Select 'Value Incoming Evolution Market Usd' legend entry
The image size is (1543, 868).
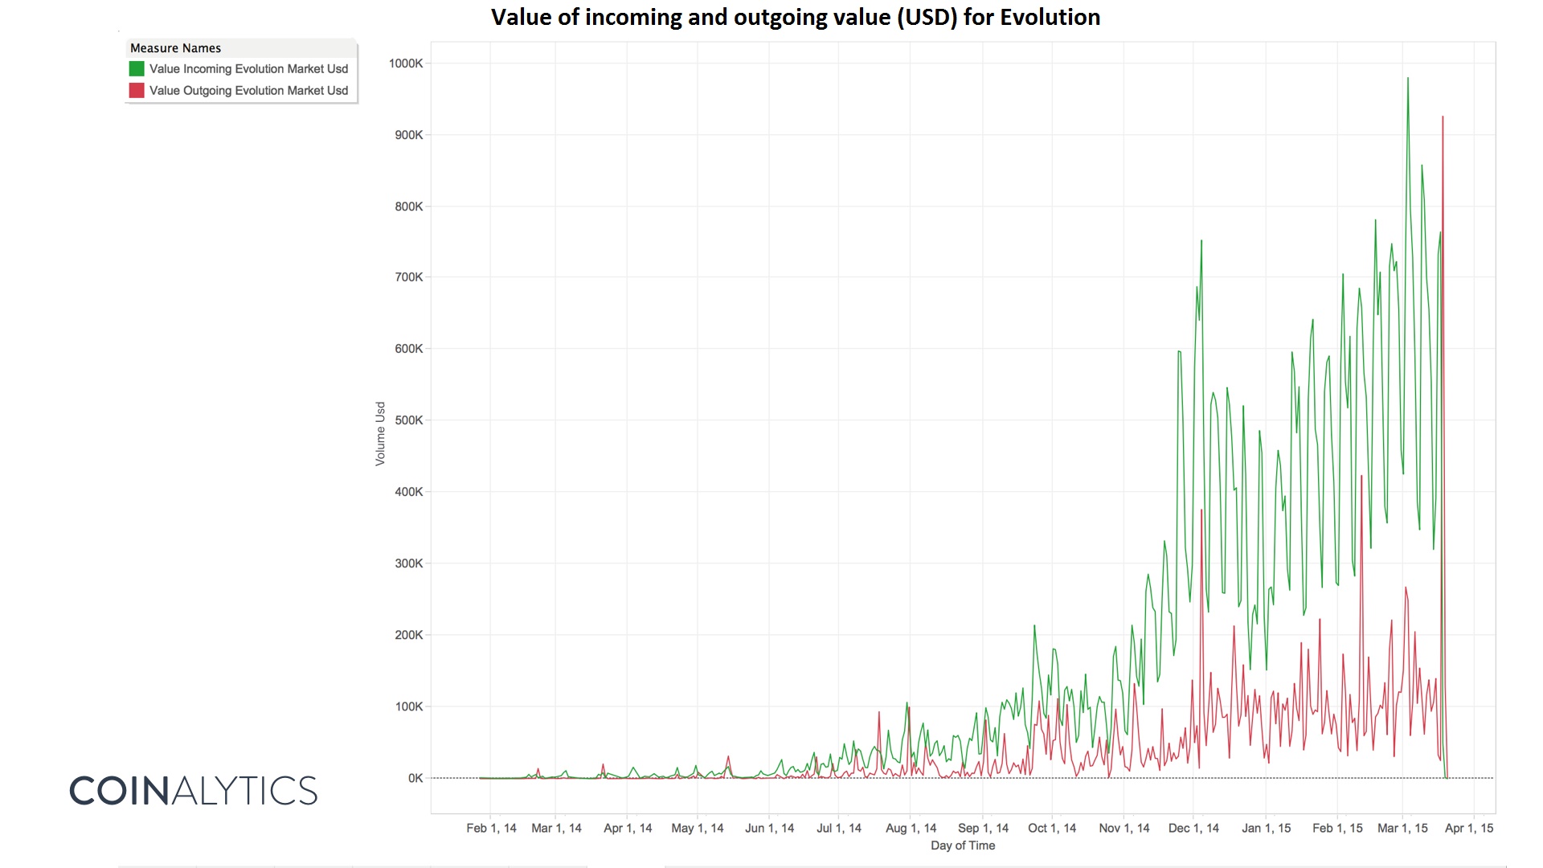[x=248, y=69]
